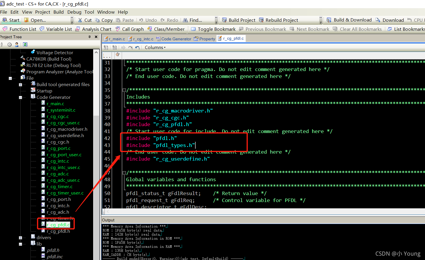Select the r_cg_pfdl.c editor tab

[231, 38]
